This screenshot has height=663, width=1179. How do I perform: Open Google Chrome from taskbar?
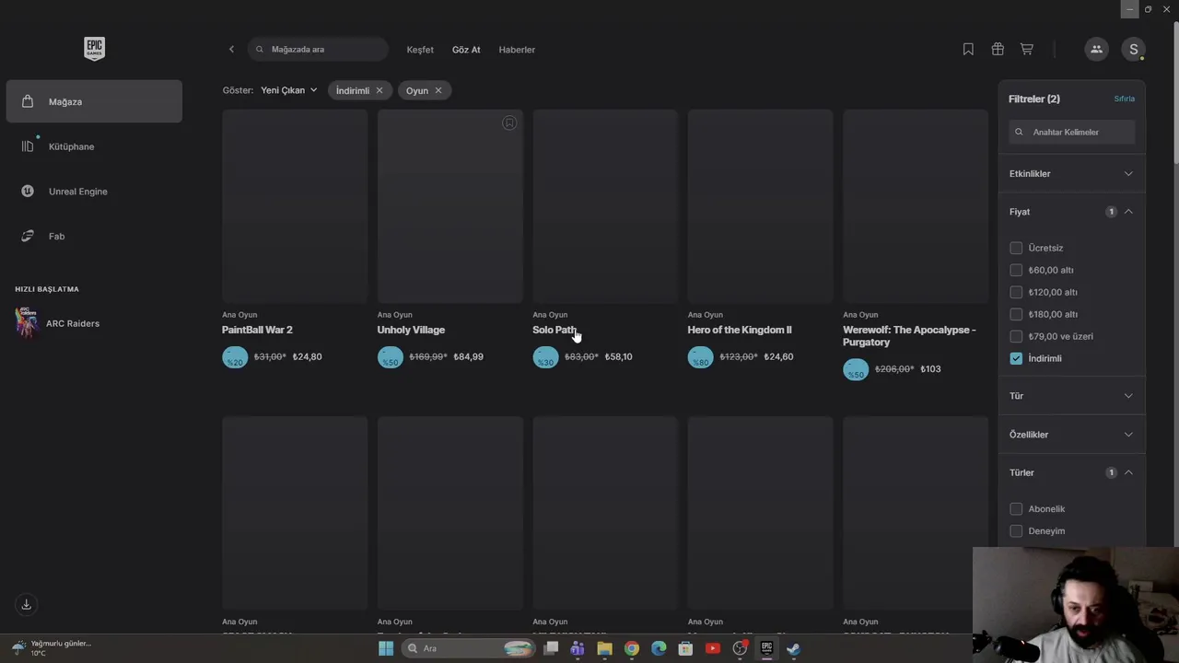(631, 648)
